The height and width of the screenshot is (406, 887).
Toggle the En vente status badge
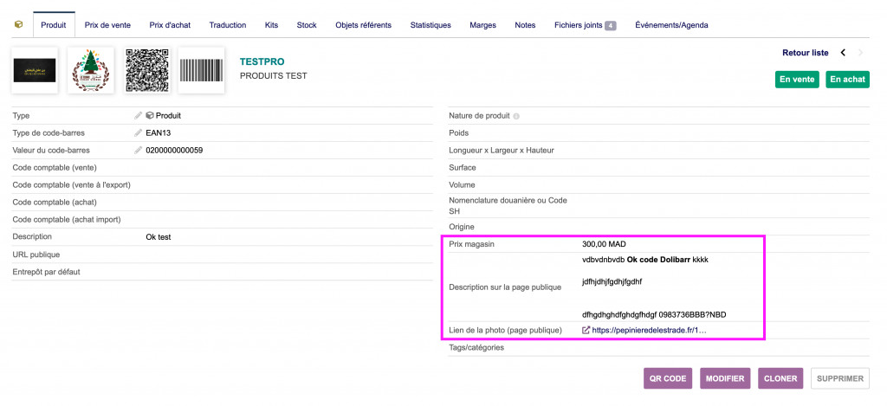[797, 79]
